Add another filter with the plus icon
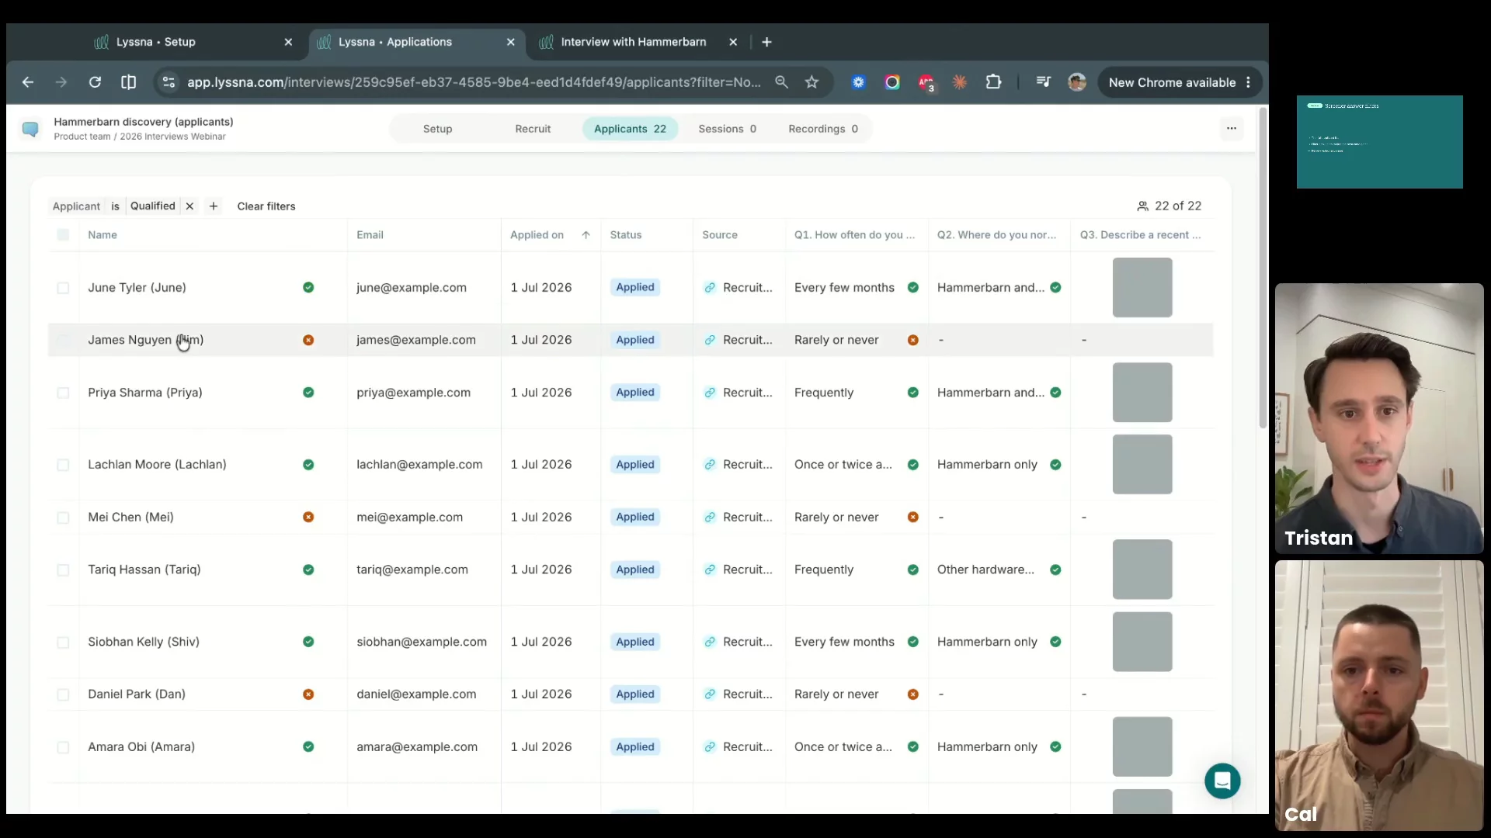The height and width of the screenshot is (838, 1491). [214, 206]
